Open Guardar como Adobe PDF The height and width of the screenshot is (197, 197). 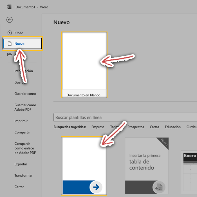click(25, 107)
